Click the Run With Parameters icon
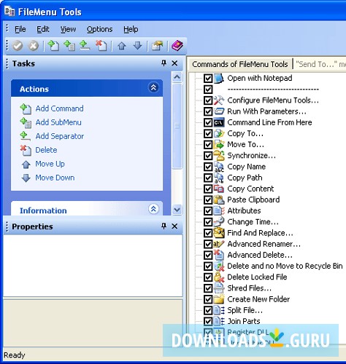Viewport: 346px width, 364px height. (219, 111)
